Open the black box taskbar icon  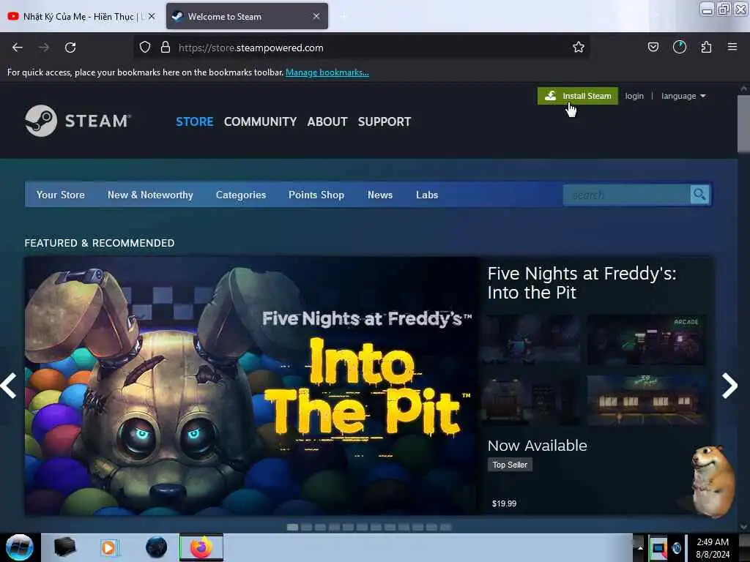click(x=64, y=547)
